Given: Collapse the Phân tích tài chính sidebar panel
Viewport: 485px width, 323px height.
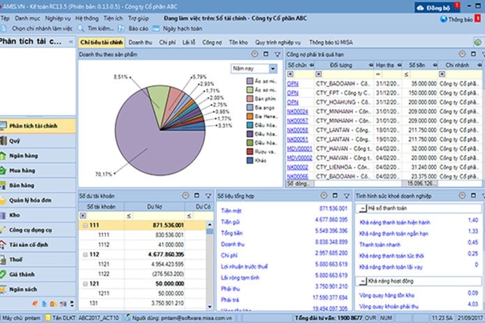Looking at the screenshot, I should pyautogui.click(x=71, y=41).
